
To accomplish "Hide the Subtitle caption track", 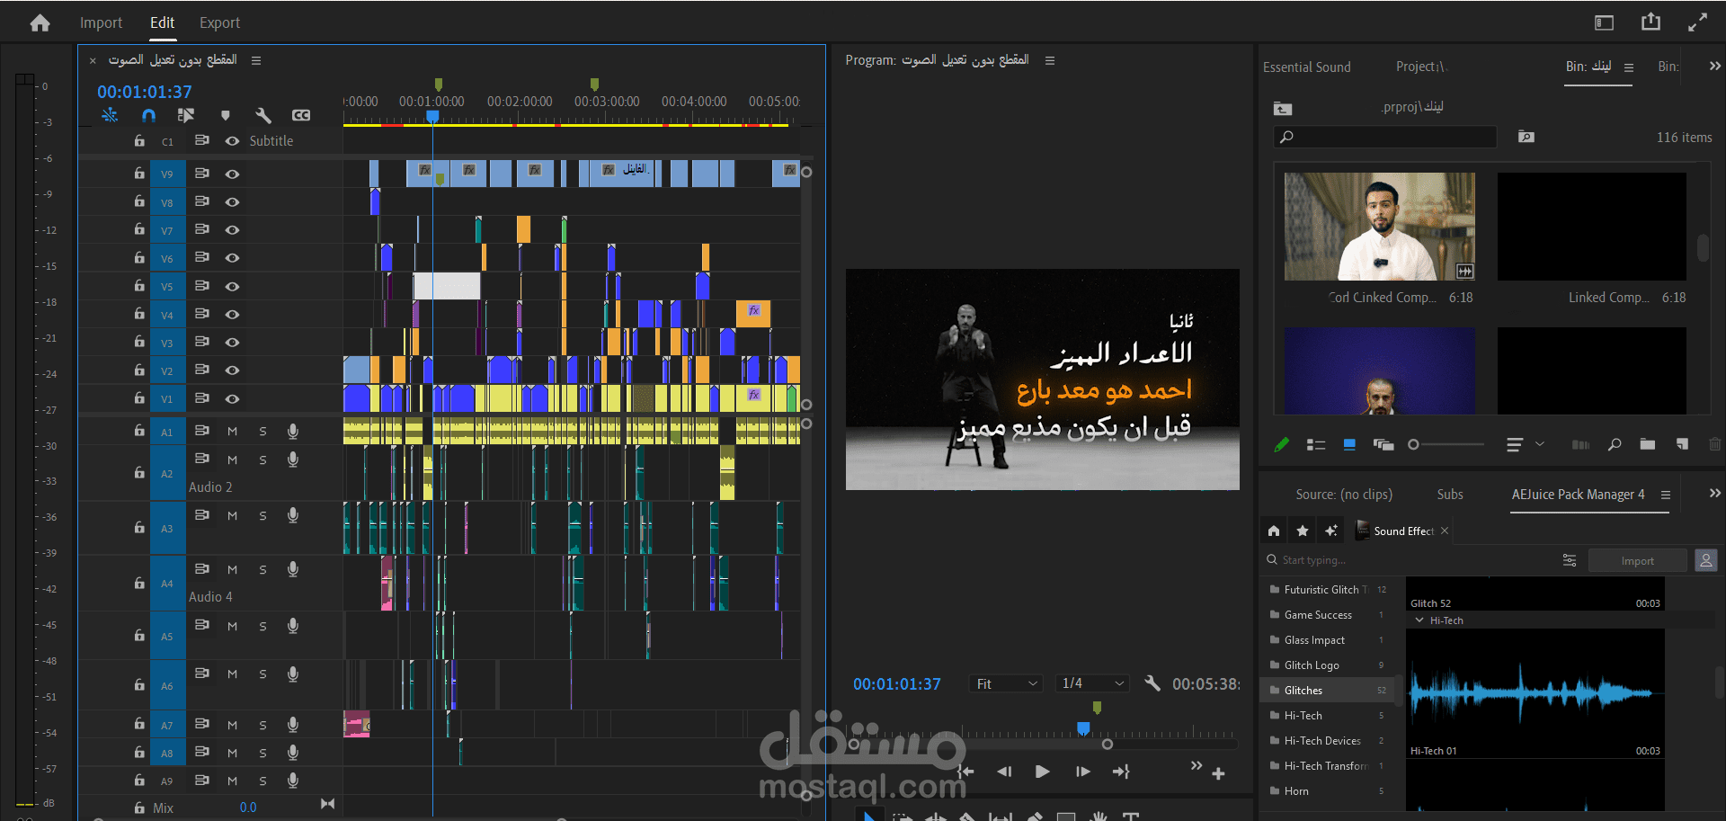I will [x=232, y=141].
